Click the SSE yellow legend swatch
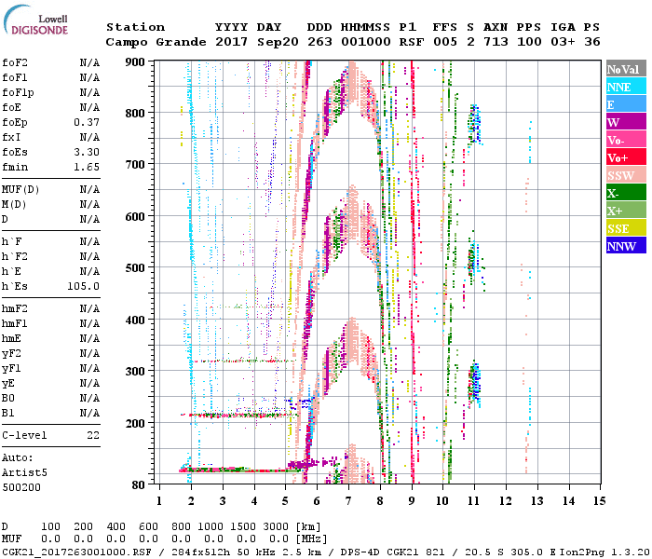The width and height of the screenshot is (652, 559). click(625, 228)
